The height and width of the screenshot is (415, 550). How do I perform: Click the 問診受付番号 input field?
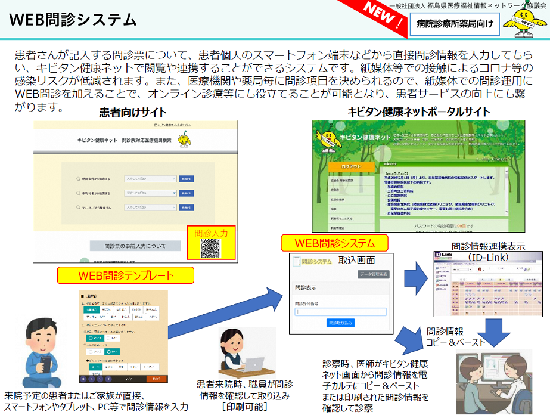(x=340, y=311)
